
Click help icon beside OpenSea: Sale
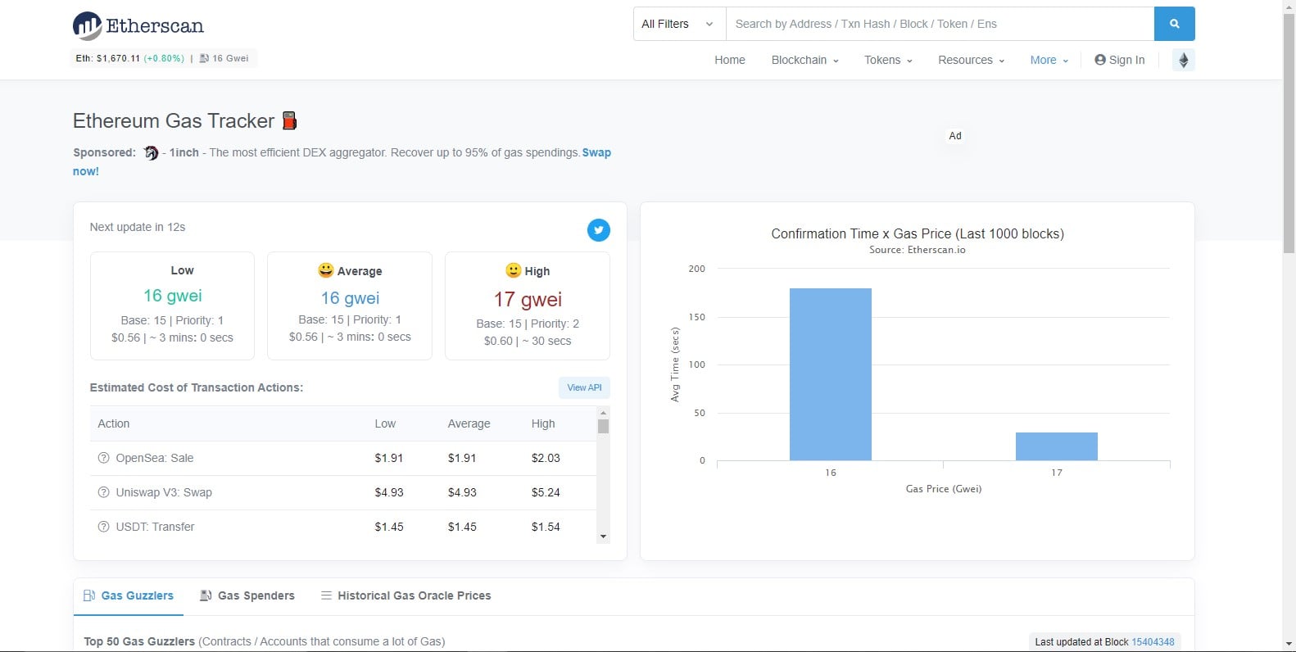point(103,458)
